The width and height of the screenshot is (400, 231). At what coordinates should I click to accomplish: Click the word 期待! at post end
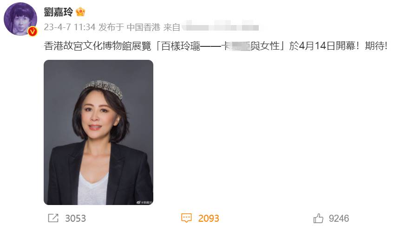coord(376,46)
